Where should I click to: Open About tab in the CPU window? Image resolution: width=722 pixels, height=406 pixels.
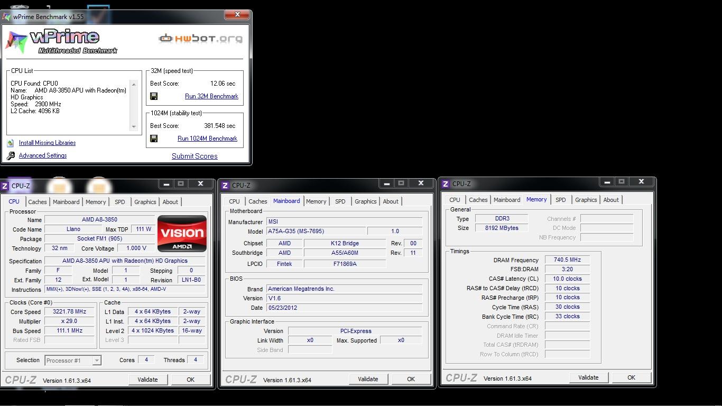click(x=170, y=202)
